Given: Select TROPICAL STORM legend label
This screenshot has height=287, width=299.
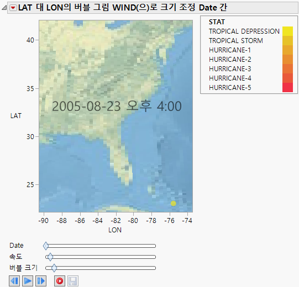Looking at the screenshot, I should pyautogui.click(x=236, y=40).
